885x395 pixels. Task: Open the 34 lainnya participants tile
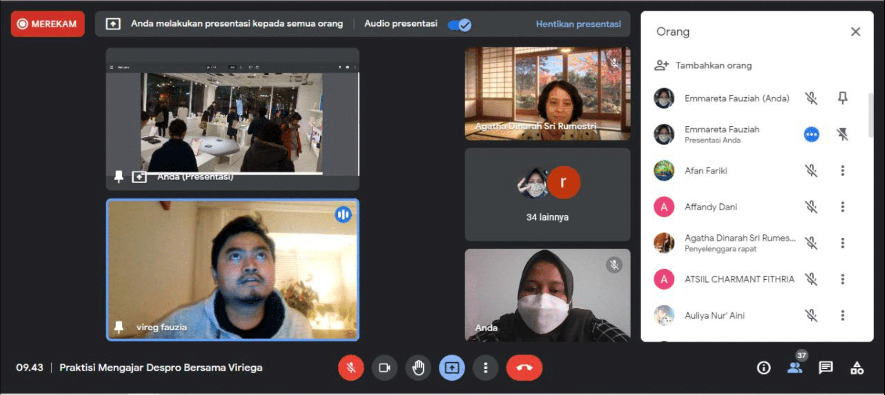pyautogui.click(x=548, y=195)
